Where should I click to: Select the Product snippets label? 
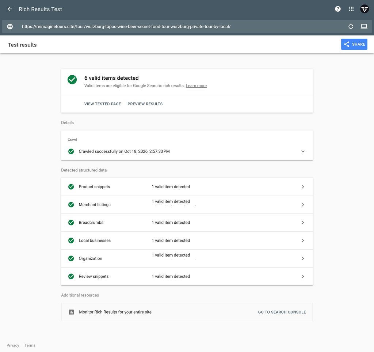coord(94,187)
